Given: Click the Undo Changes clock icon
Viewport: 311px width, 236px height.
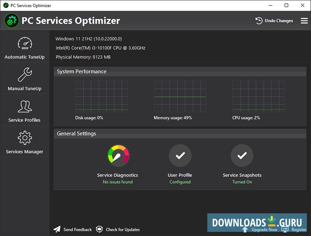Looking at the screenshot, I should click(259, 21).
